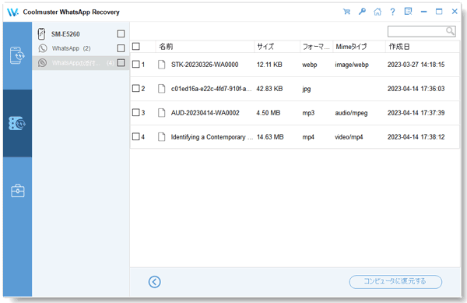
Task: Select SM-E5260 device in tree
Action: (65, 34)
